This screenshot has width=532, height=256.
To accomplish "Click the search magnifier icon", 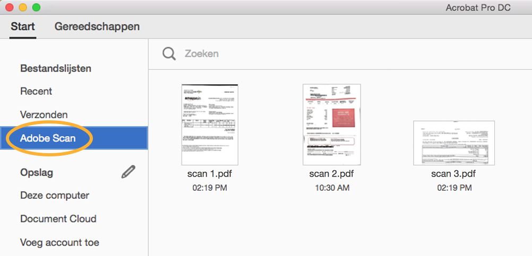I will 169,54.
